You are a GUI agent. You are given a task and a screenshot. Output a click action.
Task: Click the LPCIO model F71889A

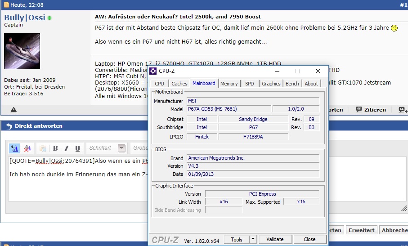coord(253,137)
